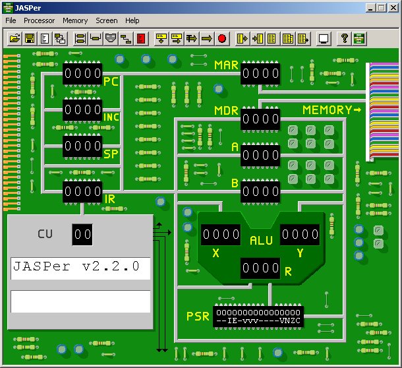Image resolution: width=402 pixels, height=368 pixels.
Task: Click the green About JASPer icon
Action: 359,39
